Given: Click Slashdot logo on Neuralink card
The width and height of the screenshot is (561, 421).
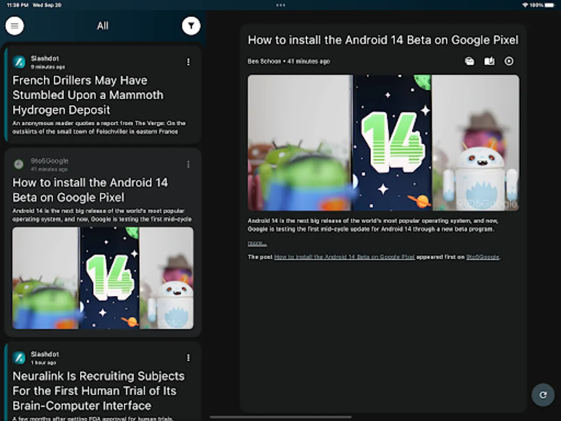Looking at the screenshot, I should click(19, 358).
